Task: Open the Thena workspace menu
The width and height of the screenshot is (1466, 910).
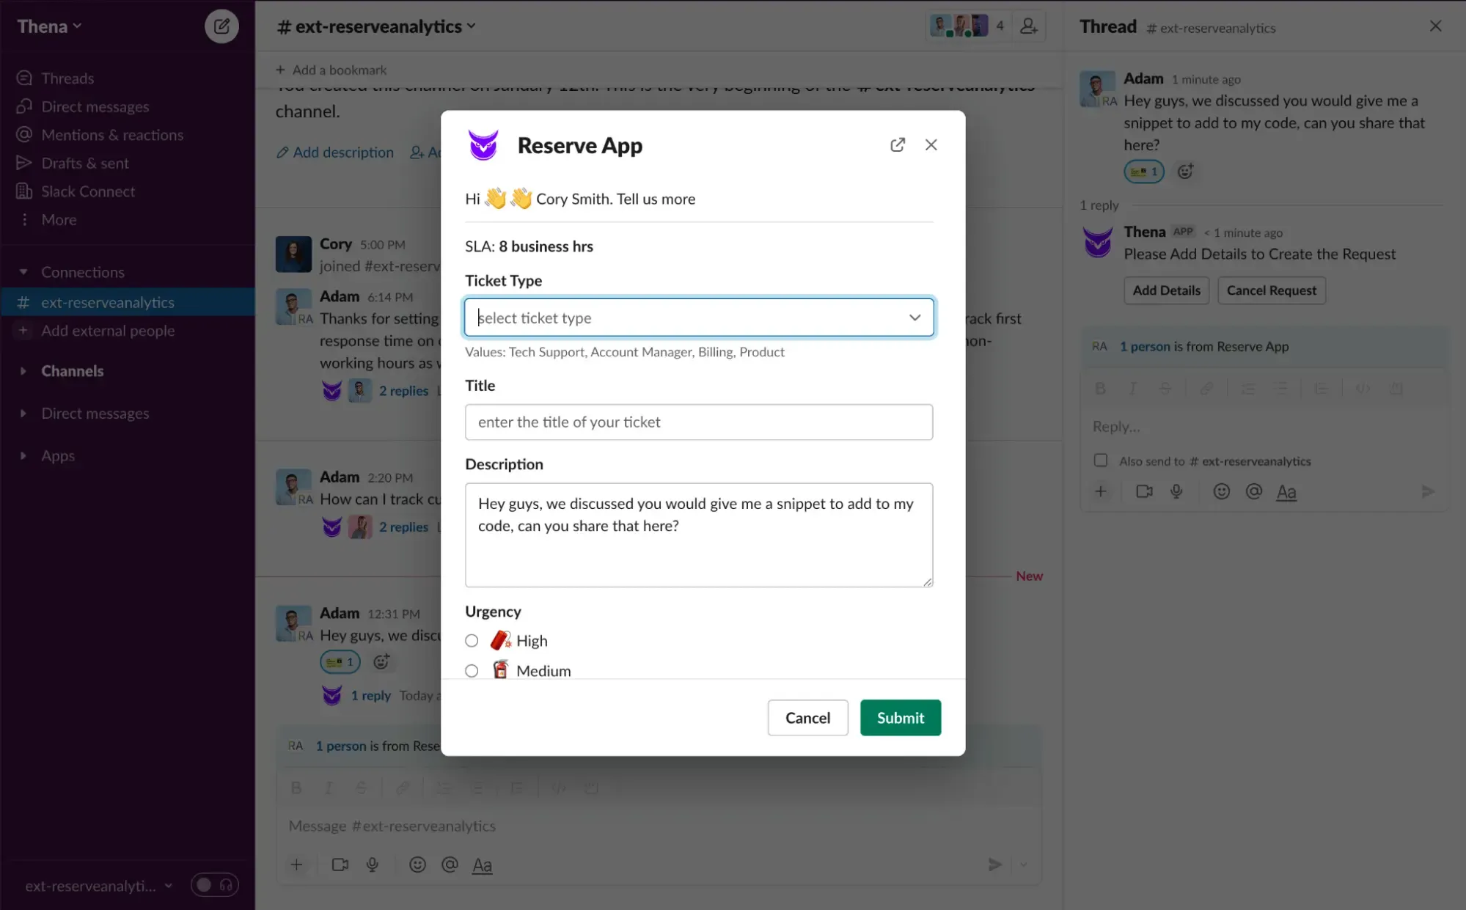Action: (x=49, y=27)
